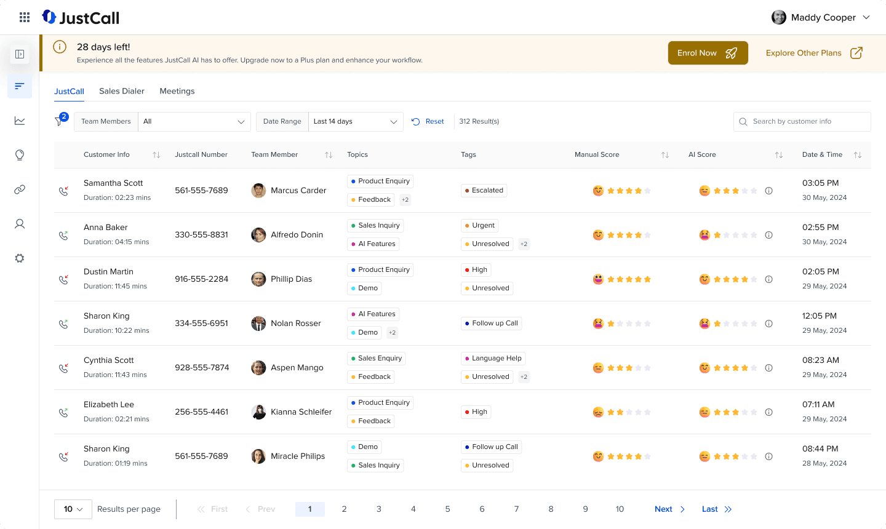886x529 pixels.
Task: Expand +2 more tags for Cynthia Scott
Action: pos(524,377)
